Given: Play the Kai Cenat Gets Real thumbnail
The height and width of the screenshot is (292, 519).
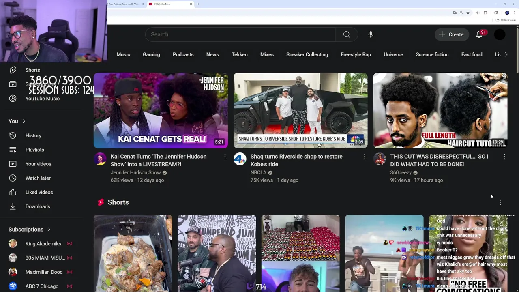Looking at the screenshot, I should coord(161,110).
